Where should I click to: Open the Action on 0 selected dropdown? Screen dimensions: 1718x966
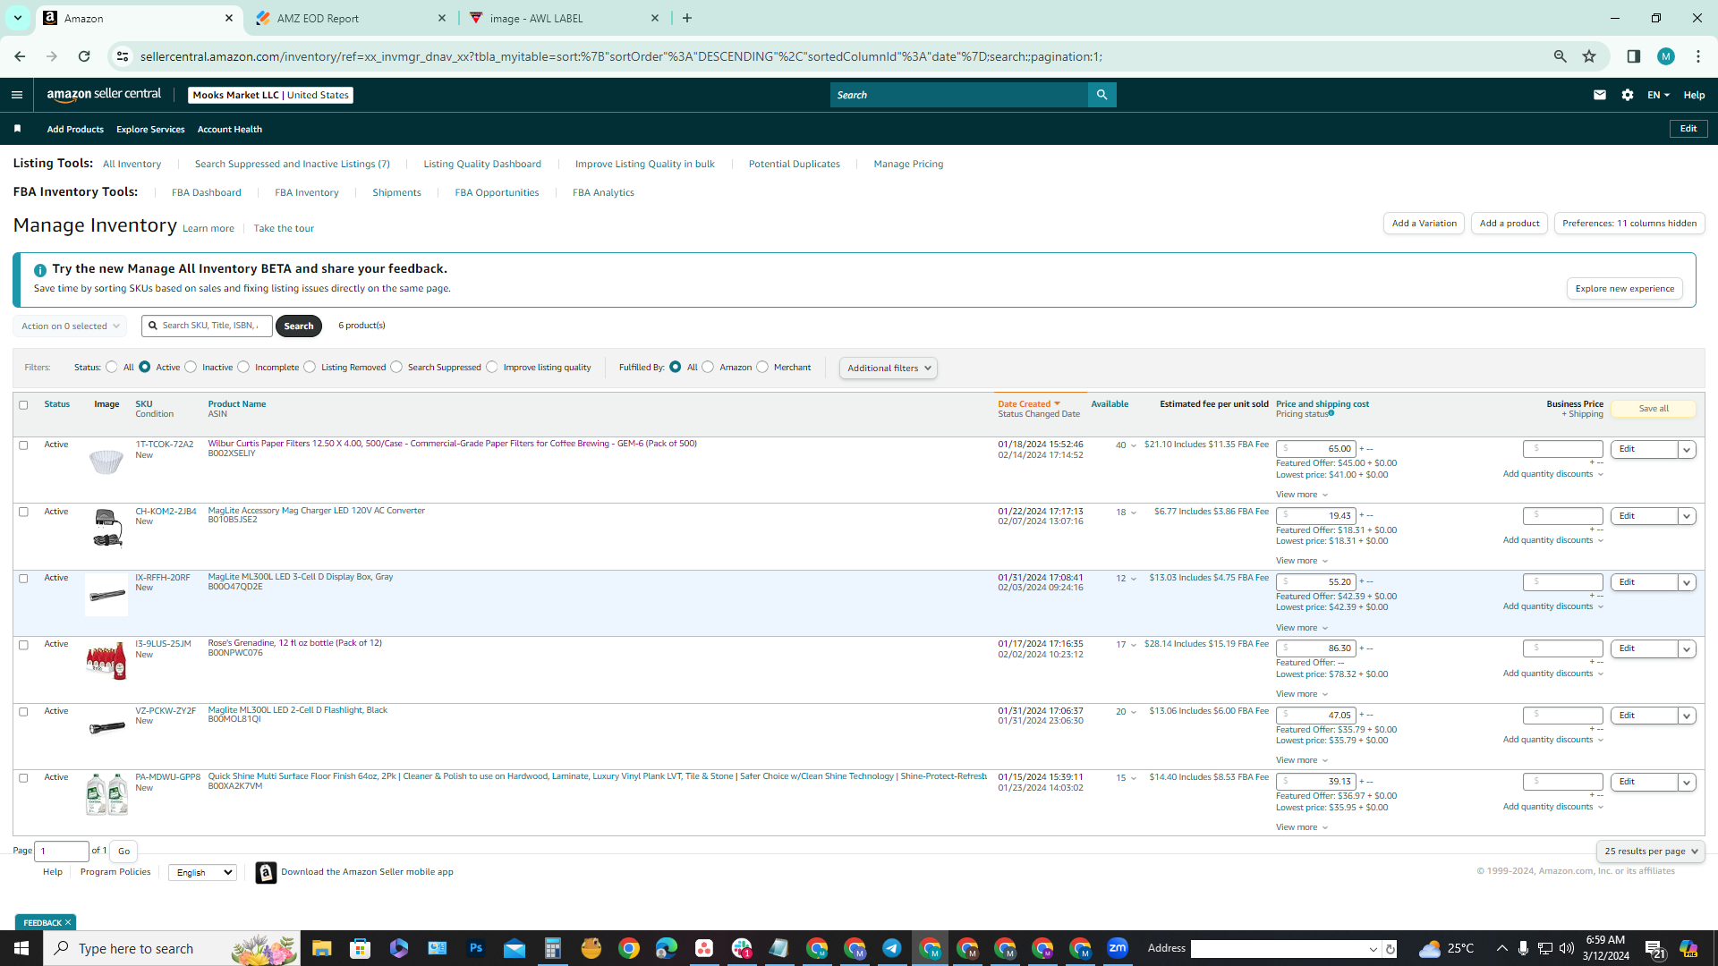(70, 326)
